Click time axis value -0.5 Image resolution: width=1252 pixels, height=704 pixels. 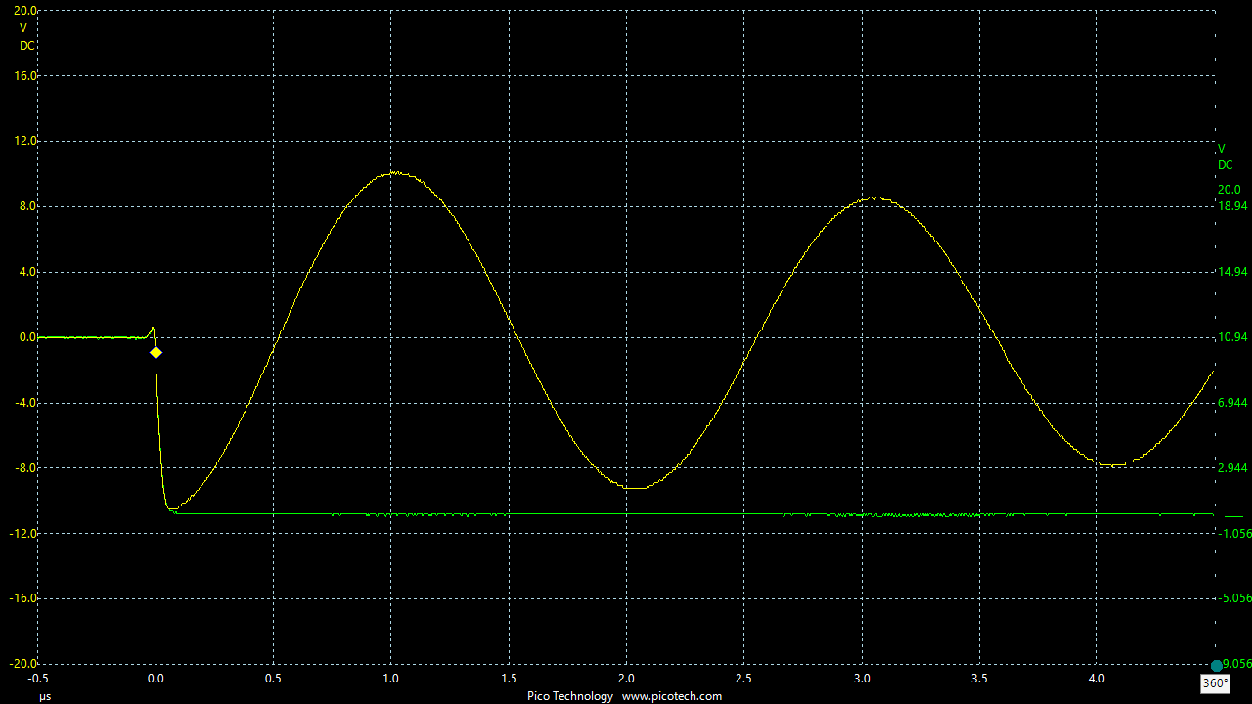coord(38,678)
